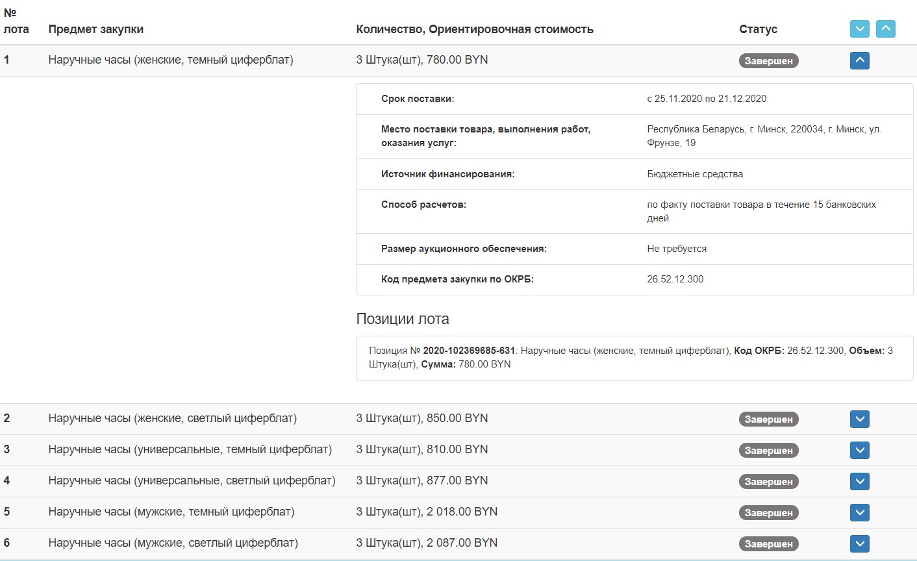Click '3 Штука(шт), 810.00 BYN' cell
Viewport: 917px width, 561px height.
pos(422,449)
